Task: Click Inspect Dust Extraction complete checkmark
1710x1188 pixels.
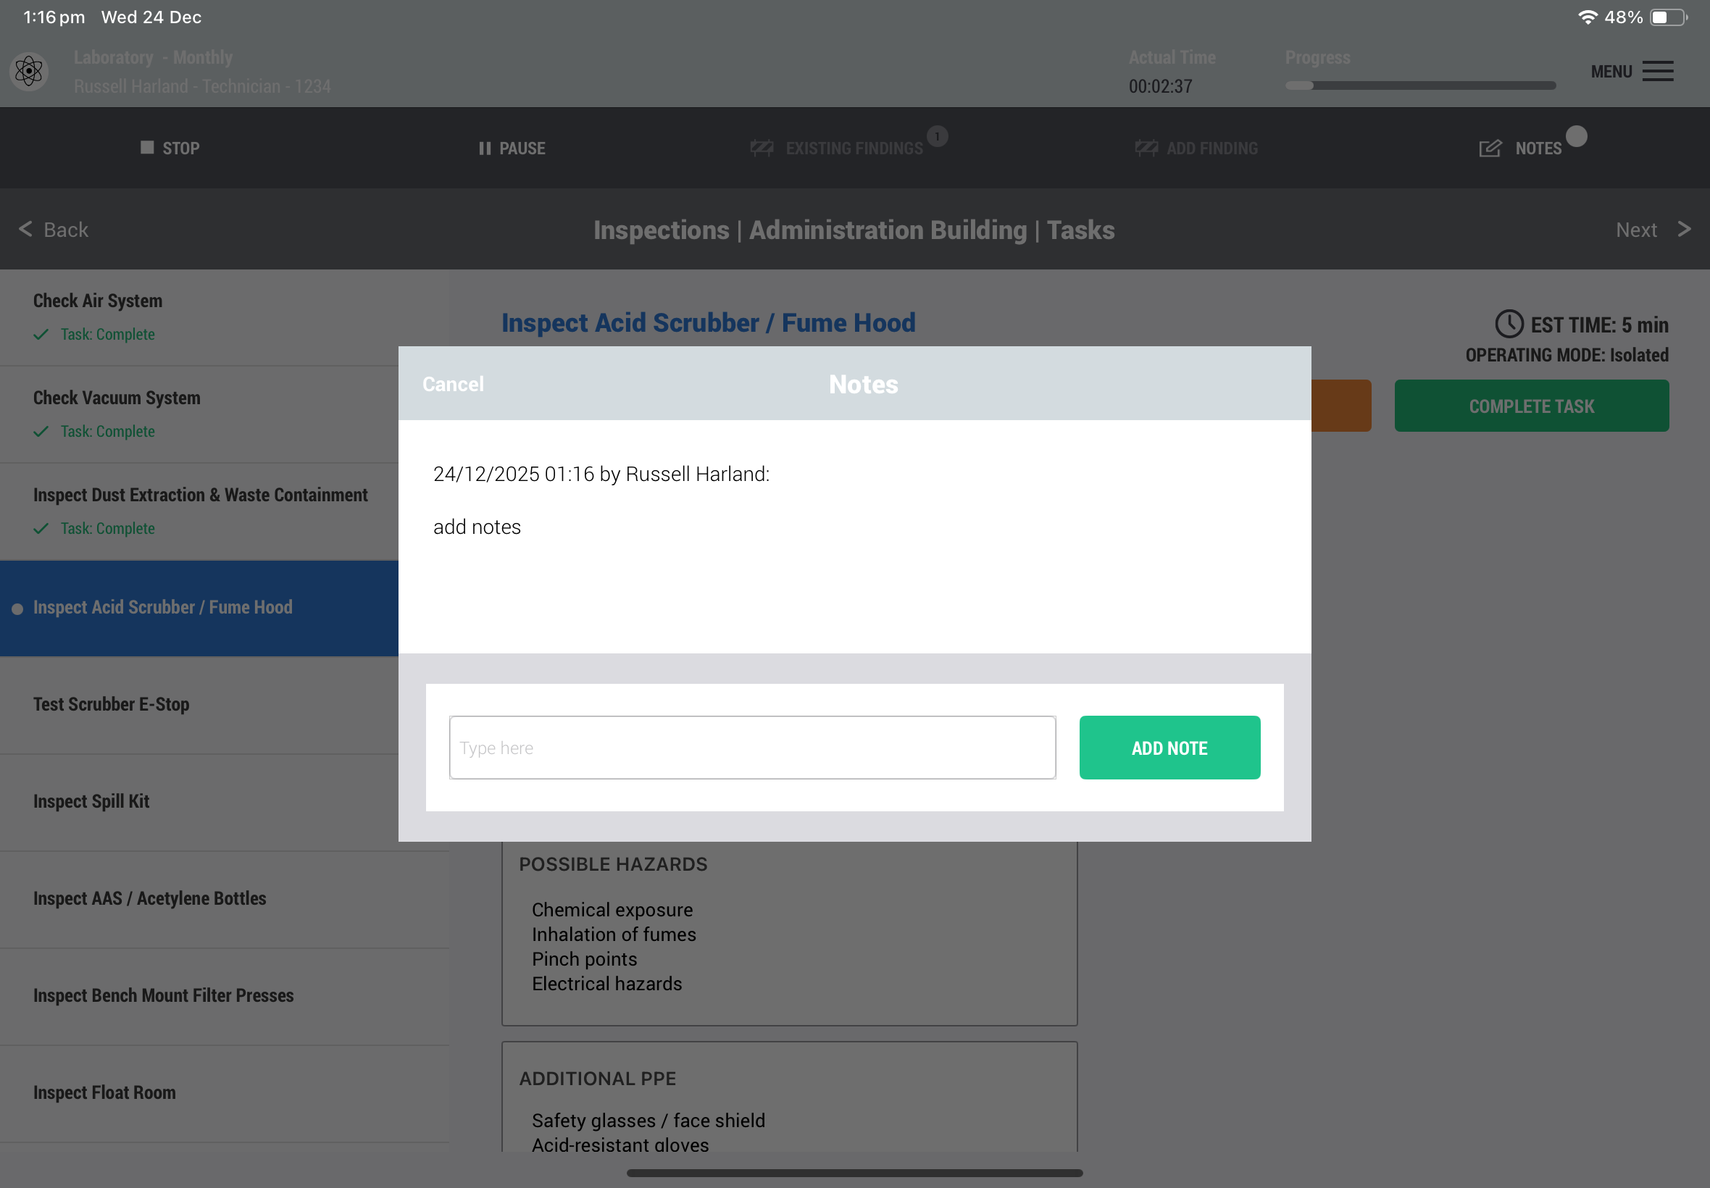Action: (x=41, y=529)
